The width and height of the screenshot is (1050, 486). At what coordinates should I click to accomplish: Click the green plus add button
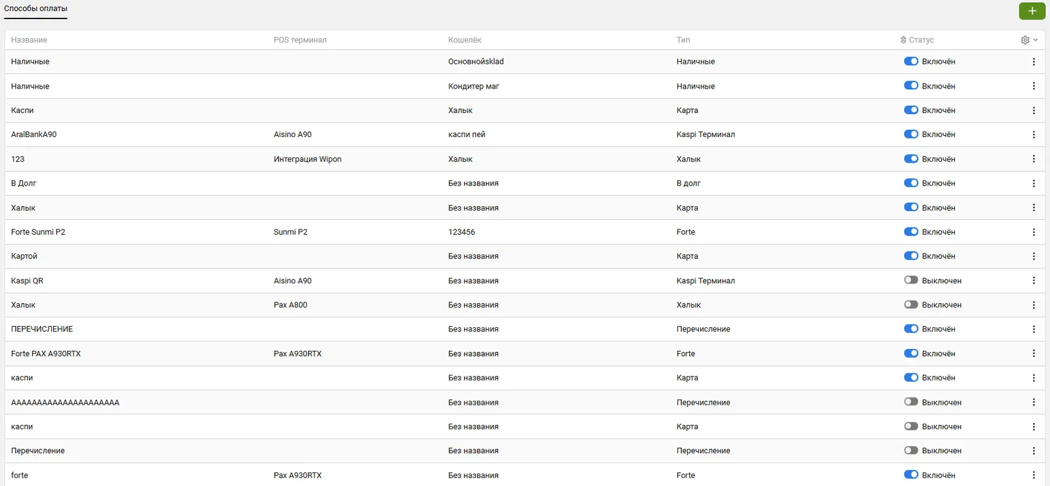1032,10
